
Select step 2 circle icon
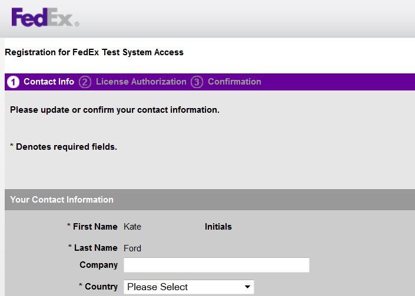[x=85, y=82]
